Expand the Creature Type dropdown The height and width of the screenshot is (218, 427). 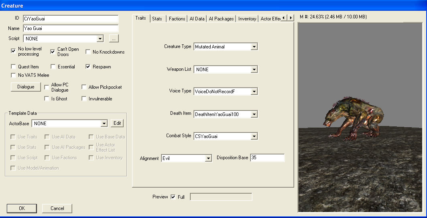(x=254, y=47)
